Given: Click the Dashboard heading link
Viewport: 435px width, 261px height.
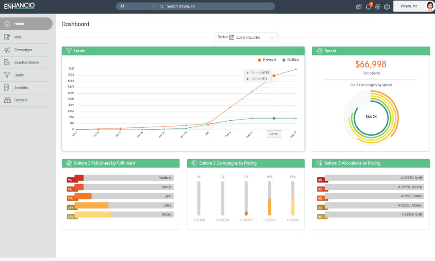Looking at the screenshot, I should (75, 24).
